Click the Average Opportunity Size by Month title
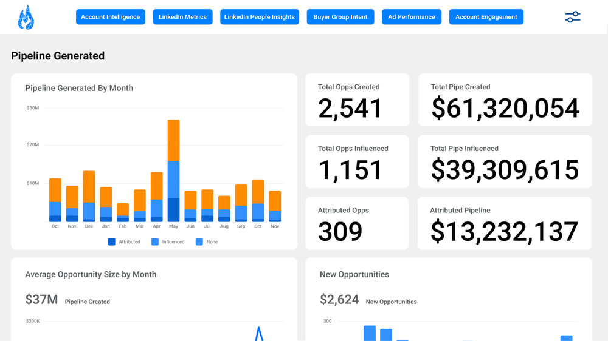Image resolution: width=608 pixels, height=341 pixels. click(x=91, y=274)
